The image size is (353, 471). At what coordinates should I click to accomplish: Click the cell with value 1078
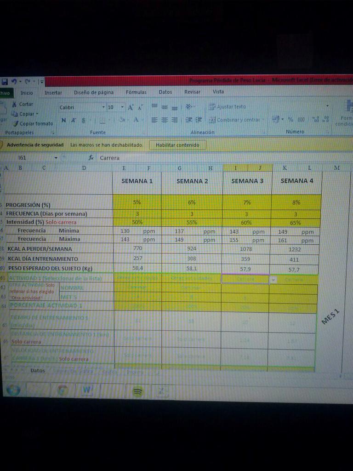246,249
